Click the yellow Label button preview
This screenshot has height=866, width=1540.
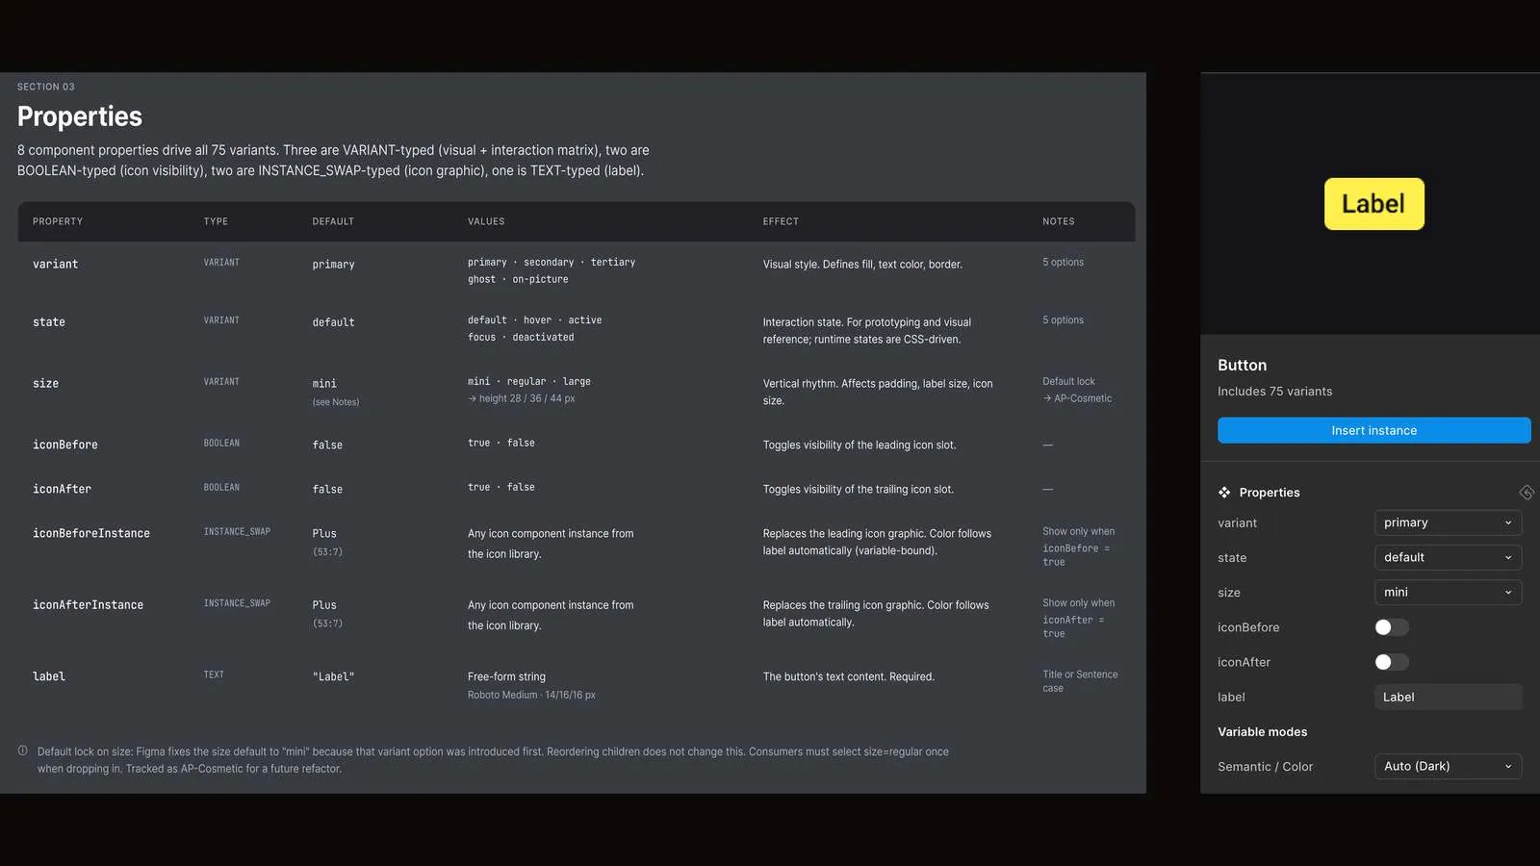(x=1373, y=204)
